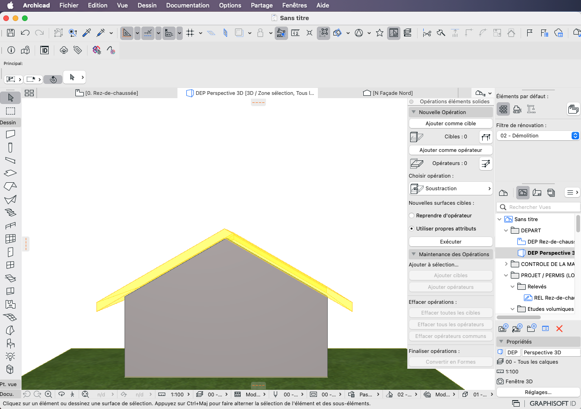Click the flag issue icon
This screenshot has height=409, width=581.
[x=530, y=33]
